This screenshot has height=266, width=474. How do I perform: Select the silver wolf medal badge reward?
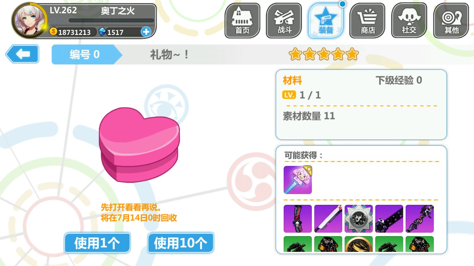[x=359, y=219]
